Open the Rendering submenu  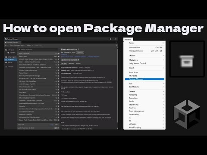tap(144, 95)
